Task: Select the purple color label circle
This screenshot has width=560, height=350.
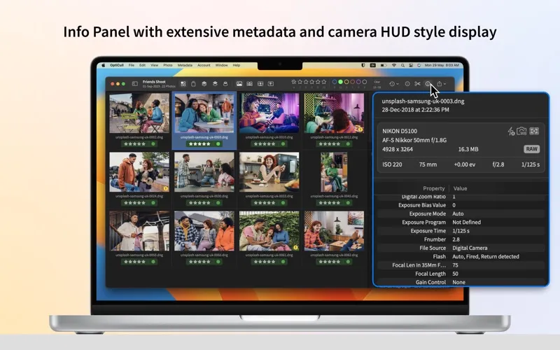Action: (358, 82)
